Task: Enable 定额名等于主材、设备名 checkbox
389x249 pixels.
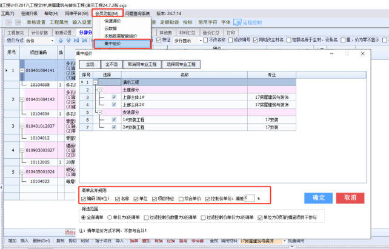Action: click(289, 40)
